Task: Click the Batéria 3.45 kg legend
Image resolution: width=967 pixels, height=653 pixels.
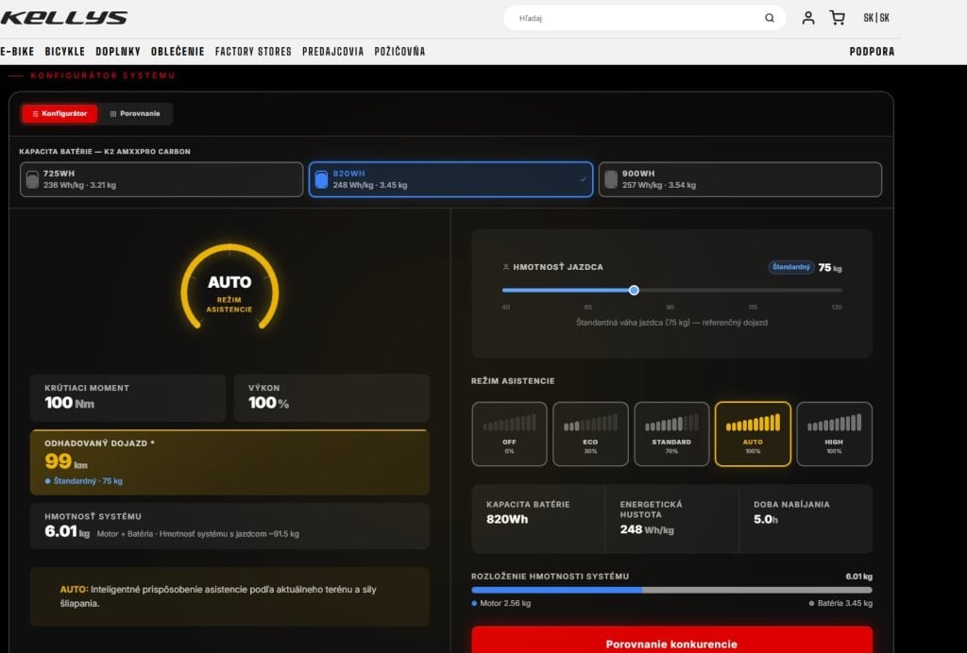Action: (840, 604)
